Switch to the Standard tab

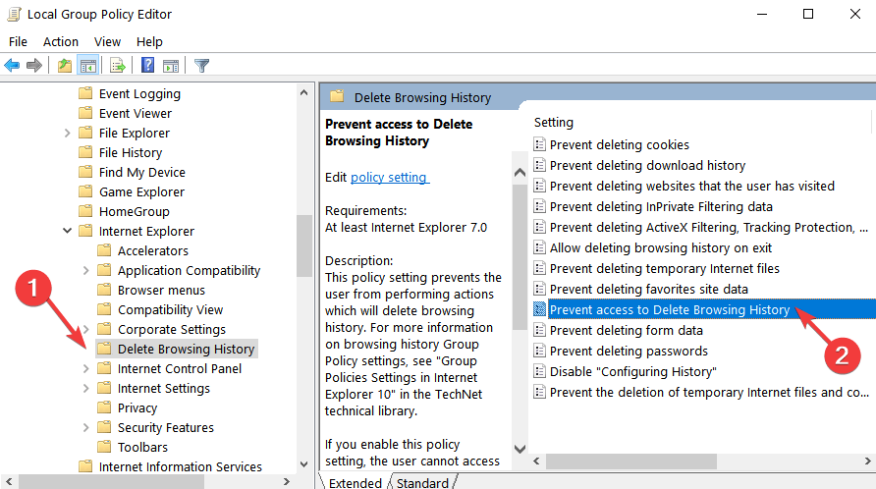422,482
